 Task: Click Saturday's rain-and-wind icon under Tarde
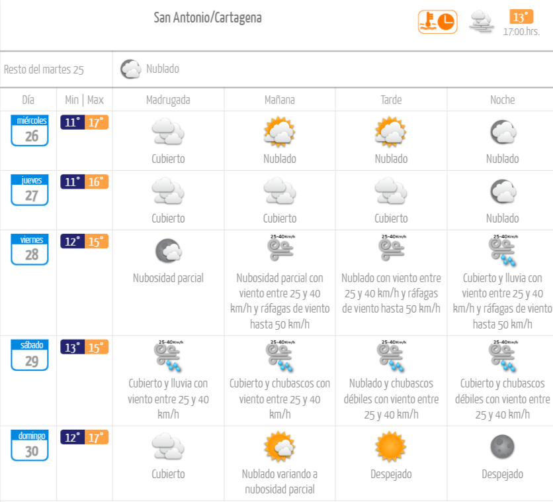pyautogui.click(x=390, y=355)
